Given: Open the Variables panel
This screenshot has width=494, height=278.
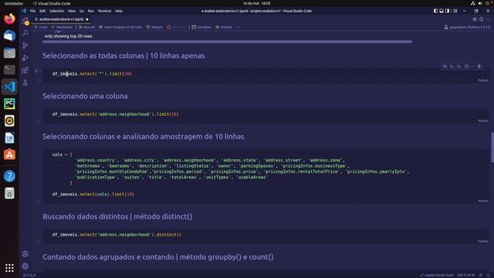Looking at the screenshot, I should 201,27.
